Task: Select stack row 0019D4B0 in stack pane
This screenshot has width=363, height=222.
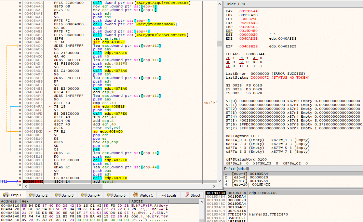Action: pyautogui.click(x=284, y=193)
